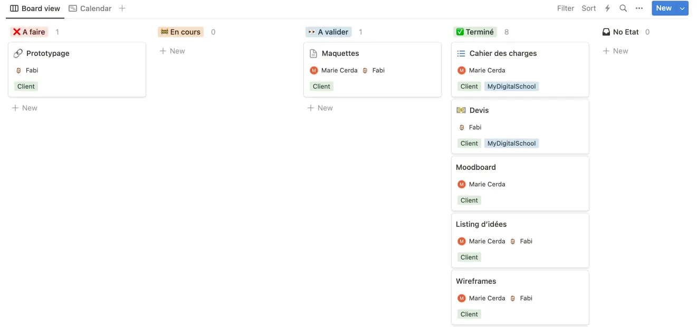
Task: Open the Sort options
Action: pos(589,8)
